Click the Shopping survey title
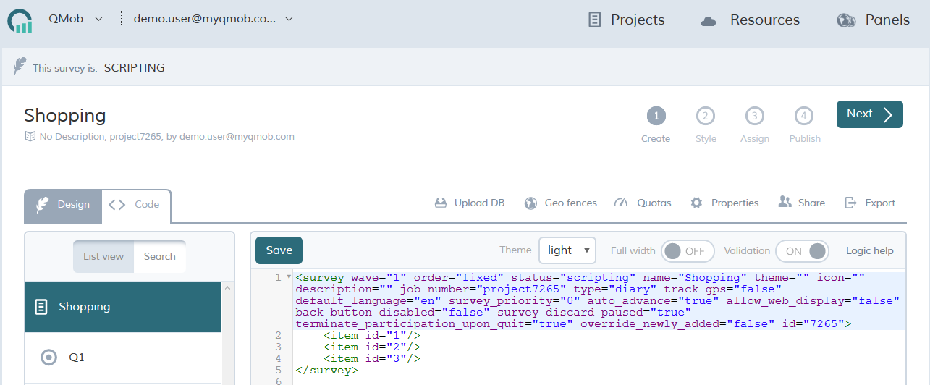930x385 pixels. [65, 115]
